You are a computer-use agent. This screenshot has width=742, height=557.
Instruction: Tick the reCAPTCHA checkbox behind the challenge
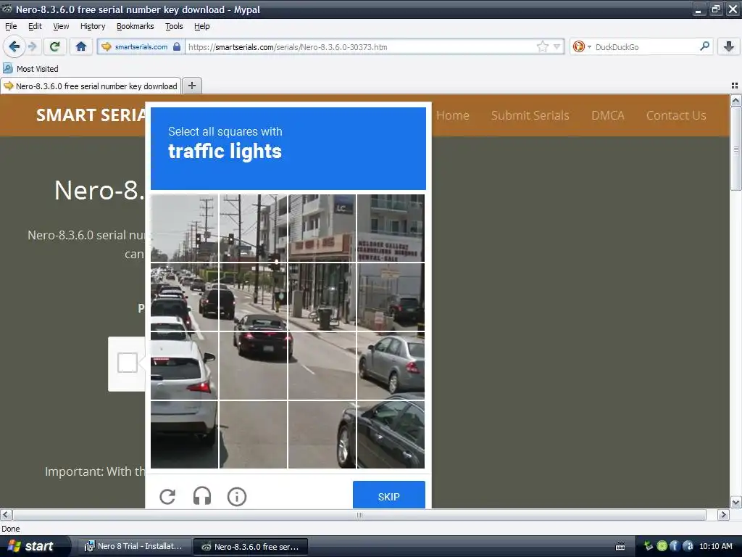(x=128, y=363)
